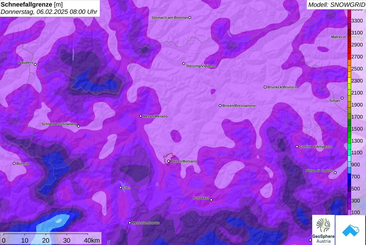This screenshot has width=366, height=245.
Task: Click the Schlanders/Silandro label text
Action: point(59,124)
